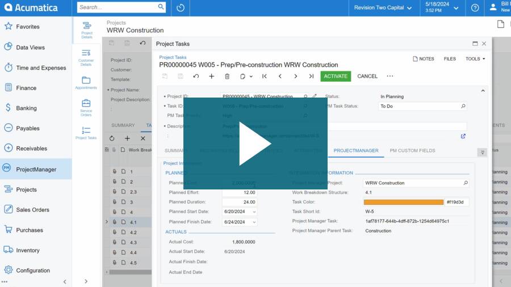Click the Planned Duration field 24.00
Screen dimensions: 511x287
[x=240, y=202]
